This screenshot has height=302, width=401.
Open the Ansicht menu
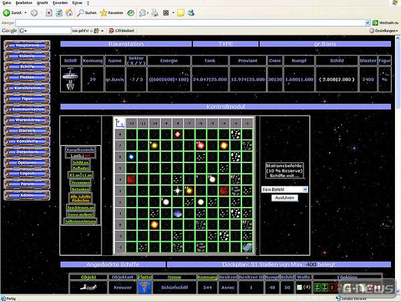43,3
